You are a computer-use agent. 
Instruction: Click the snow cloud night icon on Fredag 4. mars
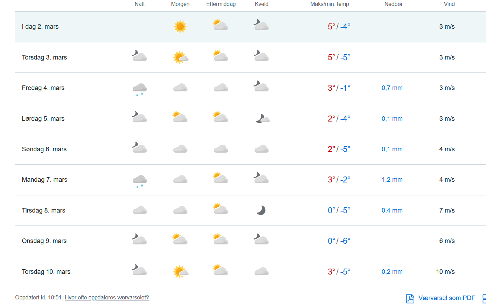click(x=139, y=88)
